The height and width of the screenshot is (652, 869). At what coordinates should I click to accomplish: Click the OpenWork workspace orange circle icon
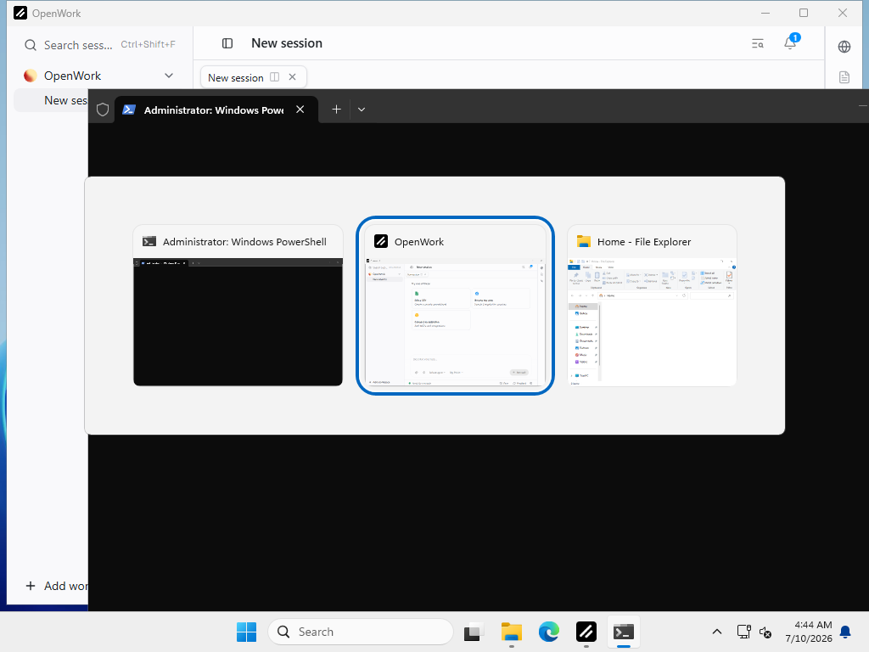coord(31,76)
